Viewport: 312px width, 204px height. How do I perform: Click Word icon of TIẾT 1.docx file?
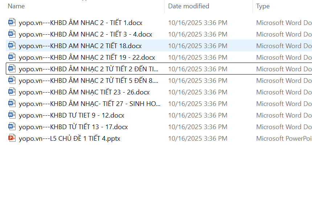[x=12, y=22]
